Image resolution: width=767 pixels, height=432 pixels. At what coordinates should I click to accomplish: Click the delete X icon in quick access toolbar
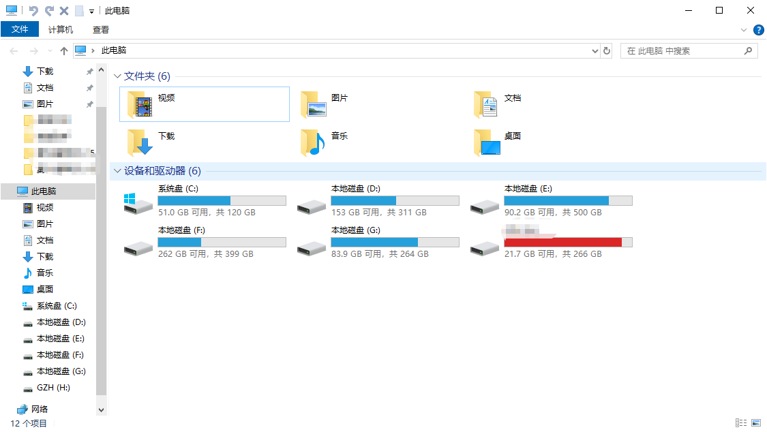click(64, 10)
